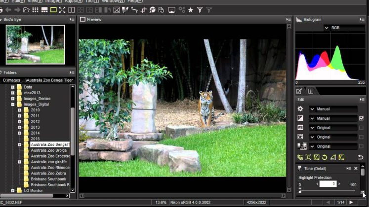Collapse the Images_Digital folder node
This screenshot has width=369, height=207.
13,104
